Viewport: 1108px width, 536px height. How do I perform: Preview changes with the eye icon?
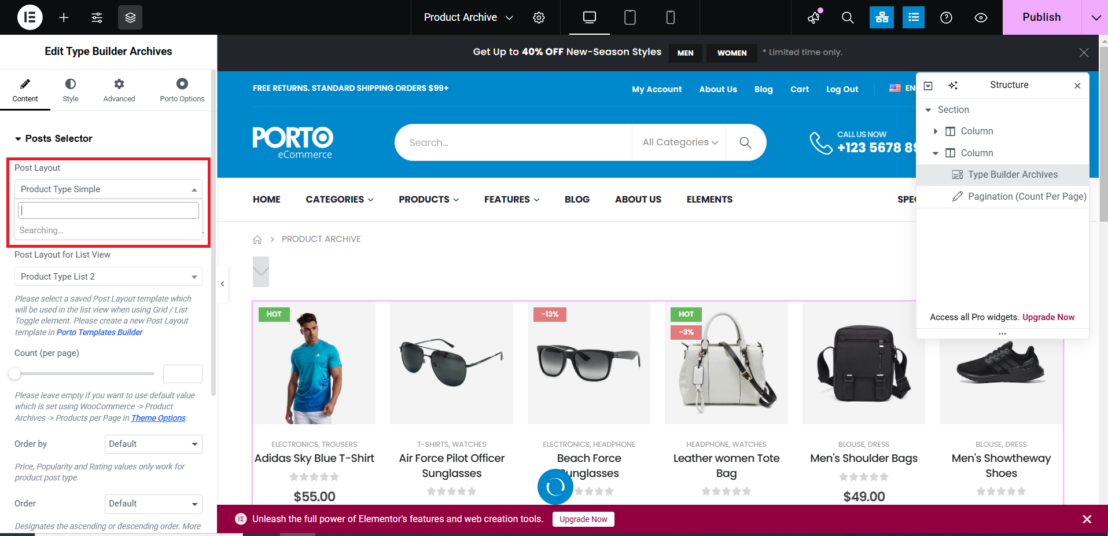[x=981, y=17]
